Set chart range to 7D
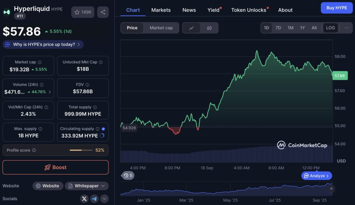The height and width of the screenshot is (205, 355). pos(278,28)
